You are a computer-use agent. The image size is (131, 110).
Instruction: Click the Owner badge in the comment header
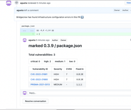(117, 10)
